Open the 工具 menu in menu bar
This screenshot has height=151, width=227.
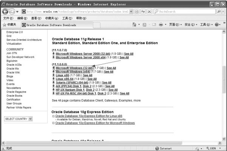(x=67, y=18)
